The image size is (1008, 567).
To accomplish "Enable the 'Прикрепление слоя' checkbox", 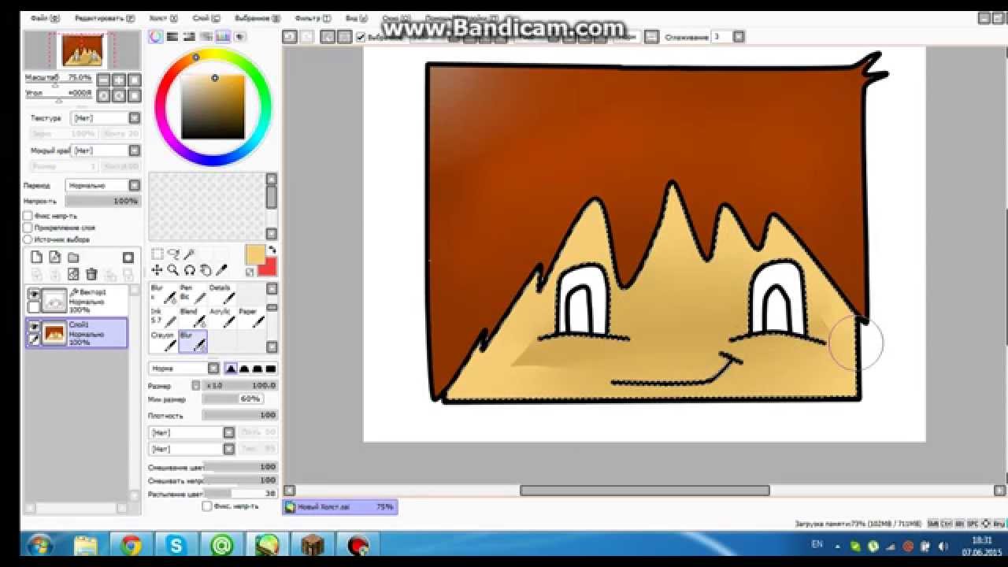I will [x=28, y=228].
